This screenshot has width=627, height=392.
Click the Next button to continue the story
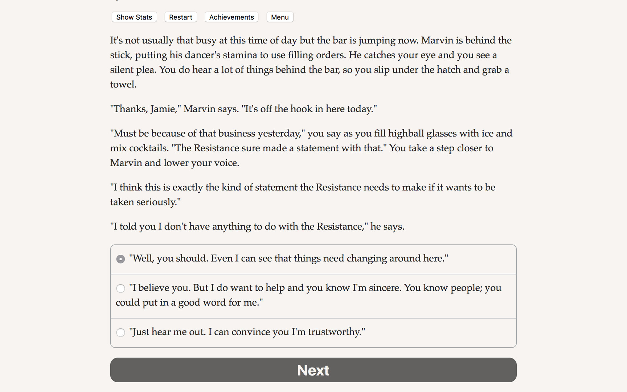click(313, 370)
